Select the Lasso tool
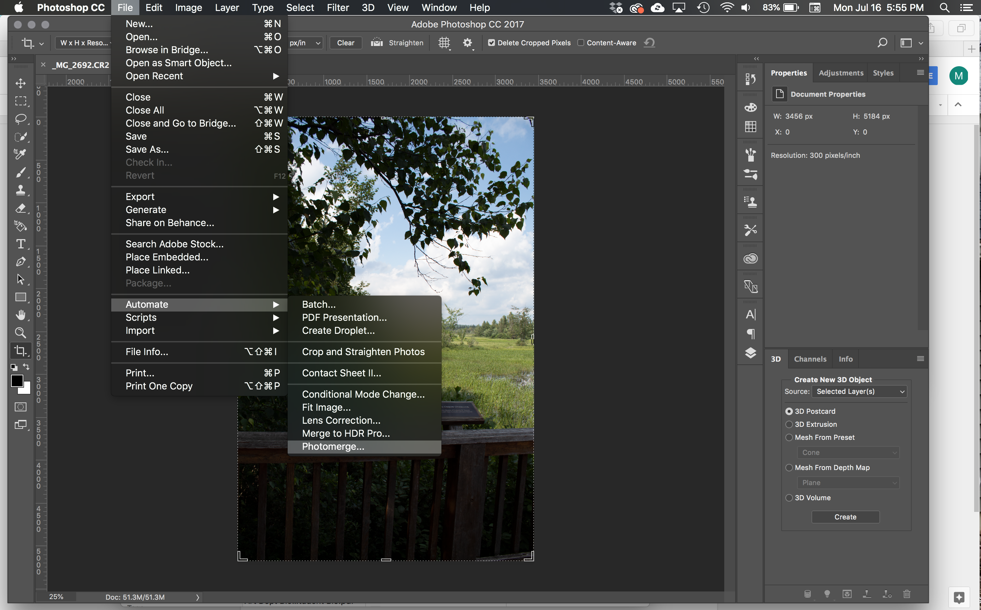Viewport: 981px width, 610px height. coord(21,119)
